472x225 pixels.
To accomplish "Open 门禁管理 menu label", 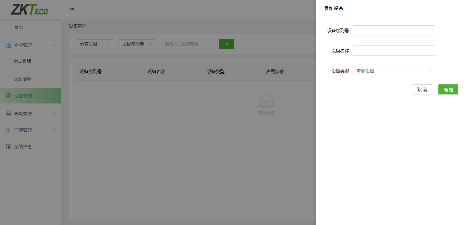I will (23, 130).
